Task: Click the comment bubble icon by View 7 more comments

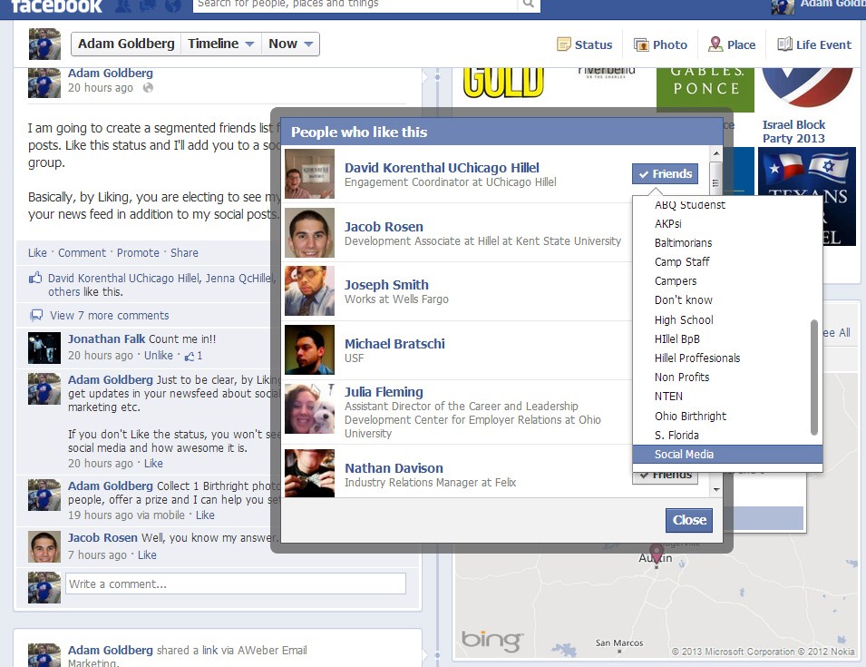Action: (36, 316)
